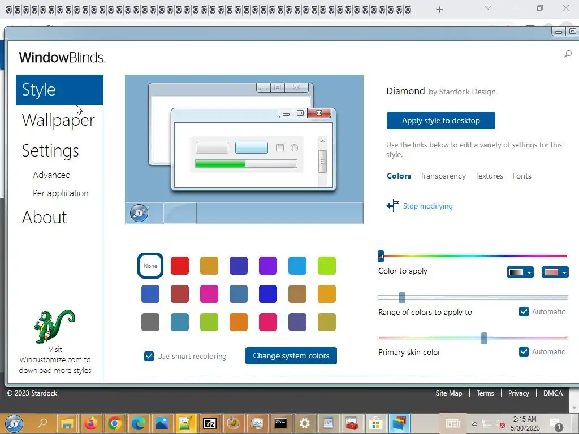The image size is (579, 434).
Task: Go to Advanced settings
Action: [51, 175]
